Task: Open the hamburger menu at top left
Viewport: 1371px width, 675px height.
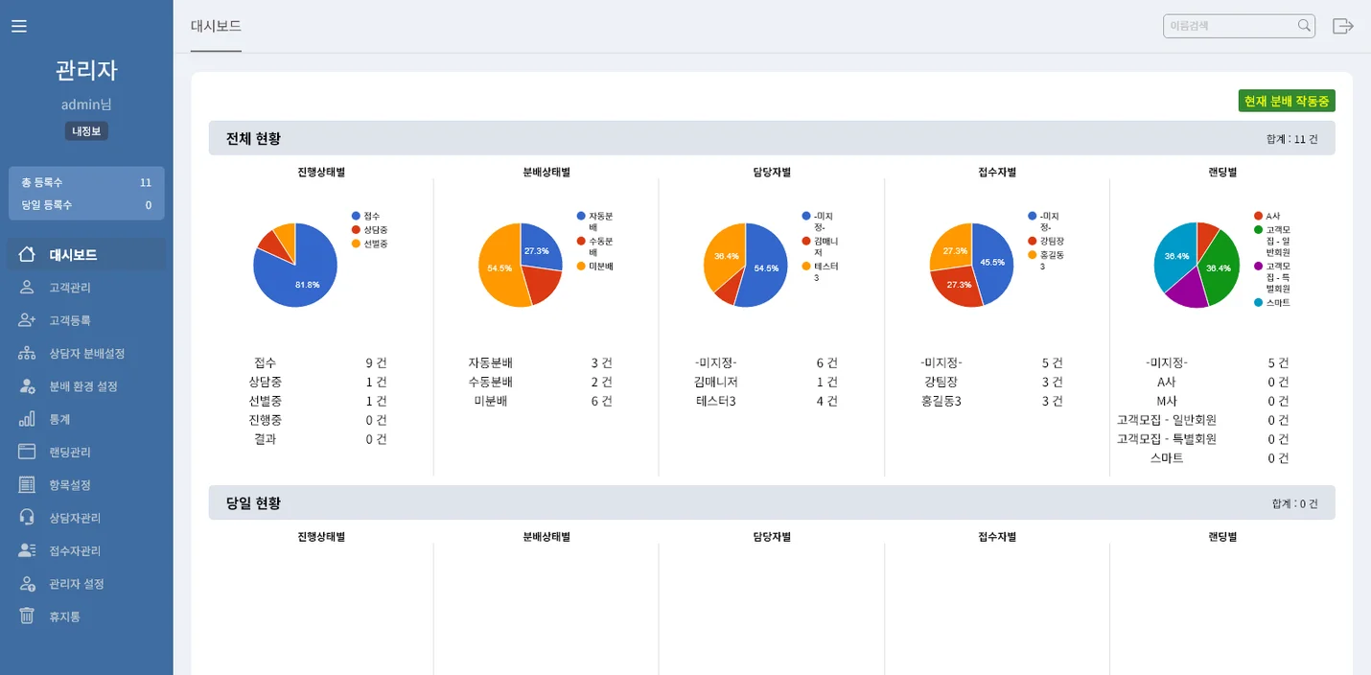Action: coord(18,26)
